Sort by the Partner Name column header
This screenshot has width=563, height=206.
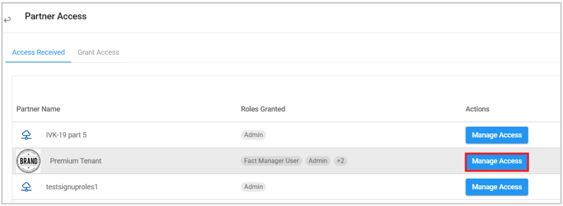[x=38, y=109]
